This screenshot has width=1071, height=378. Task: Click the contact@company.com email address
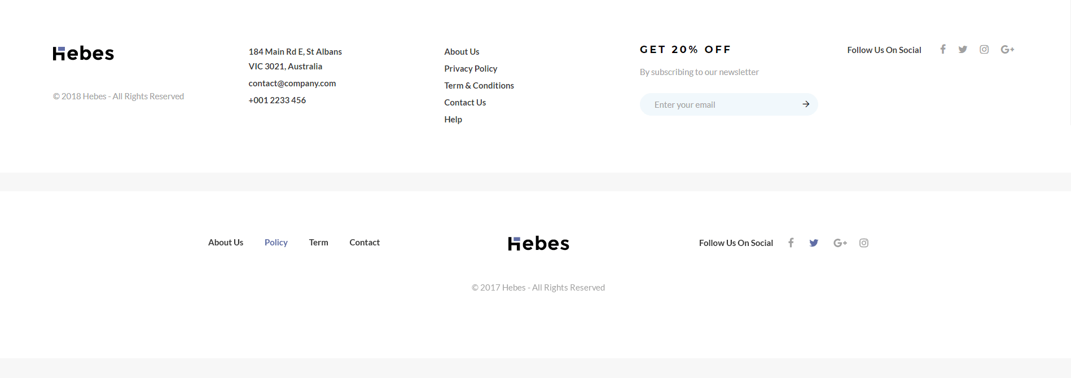[x=292, y=83]
